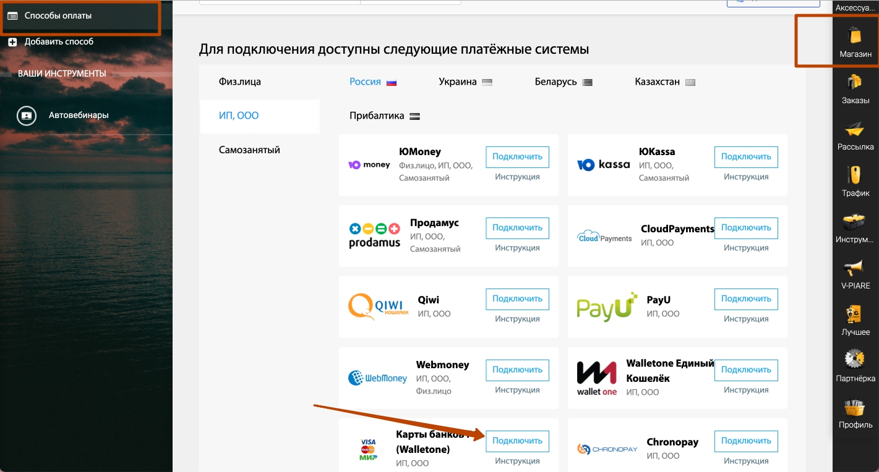Click the ЮMoney logo
The height and width of the screenshot is (472, 879).
(x=369, y=165)
